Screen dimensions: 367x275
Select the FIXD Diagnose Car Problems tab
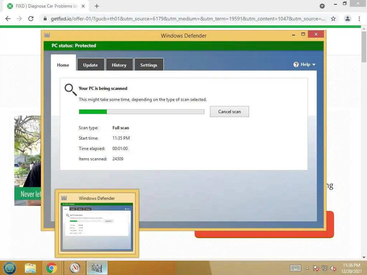point(46,6)
